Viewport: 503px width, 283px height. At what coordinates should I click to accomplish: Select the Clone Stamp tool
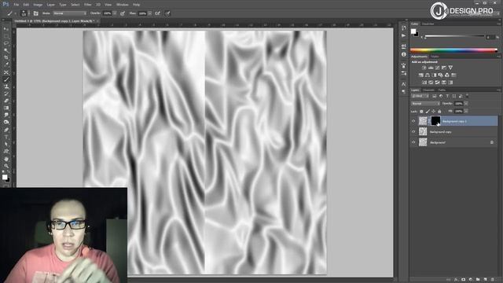pyautogui.click(x=6, y=86)
